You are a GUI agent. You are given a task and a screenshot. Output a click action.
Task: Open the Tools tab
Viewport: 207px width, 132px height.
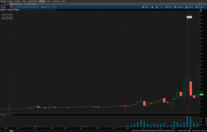[x=49, y=1]
